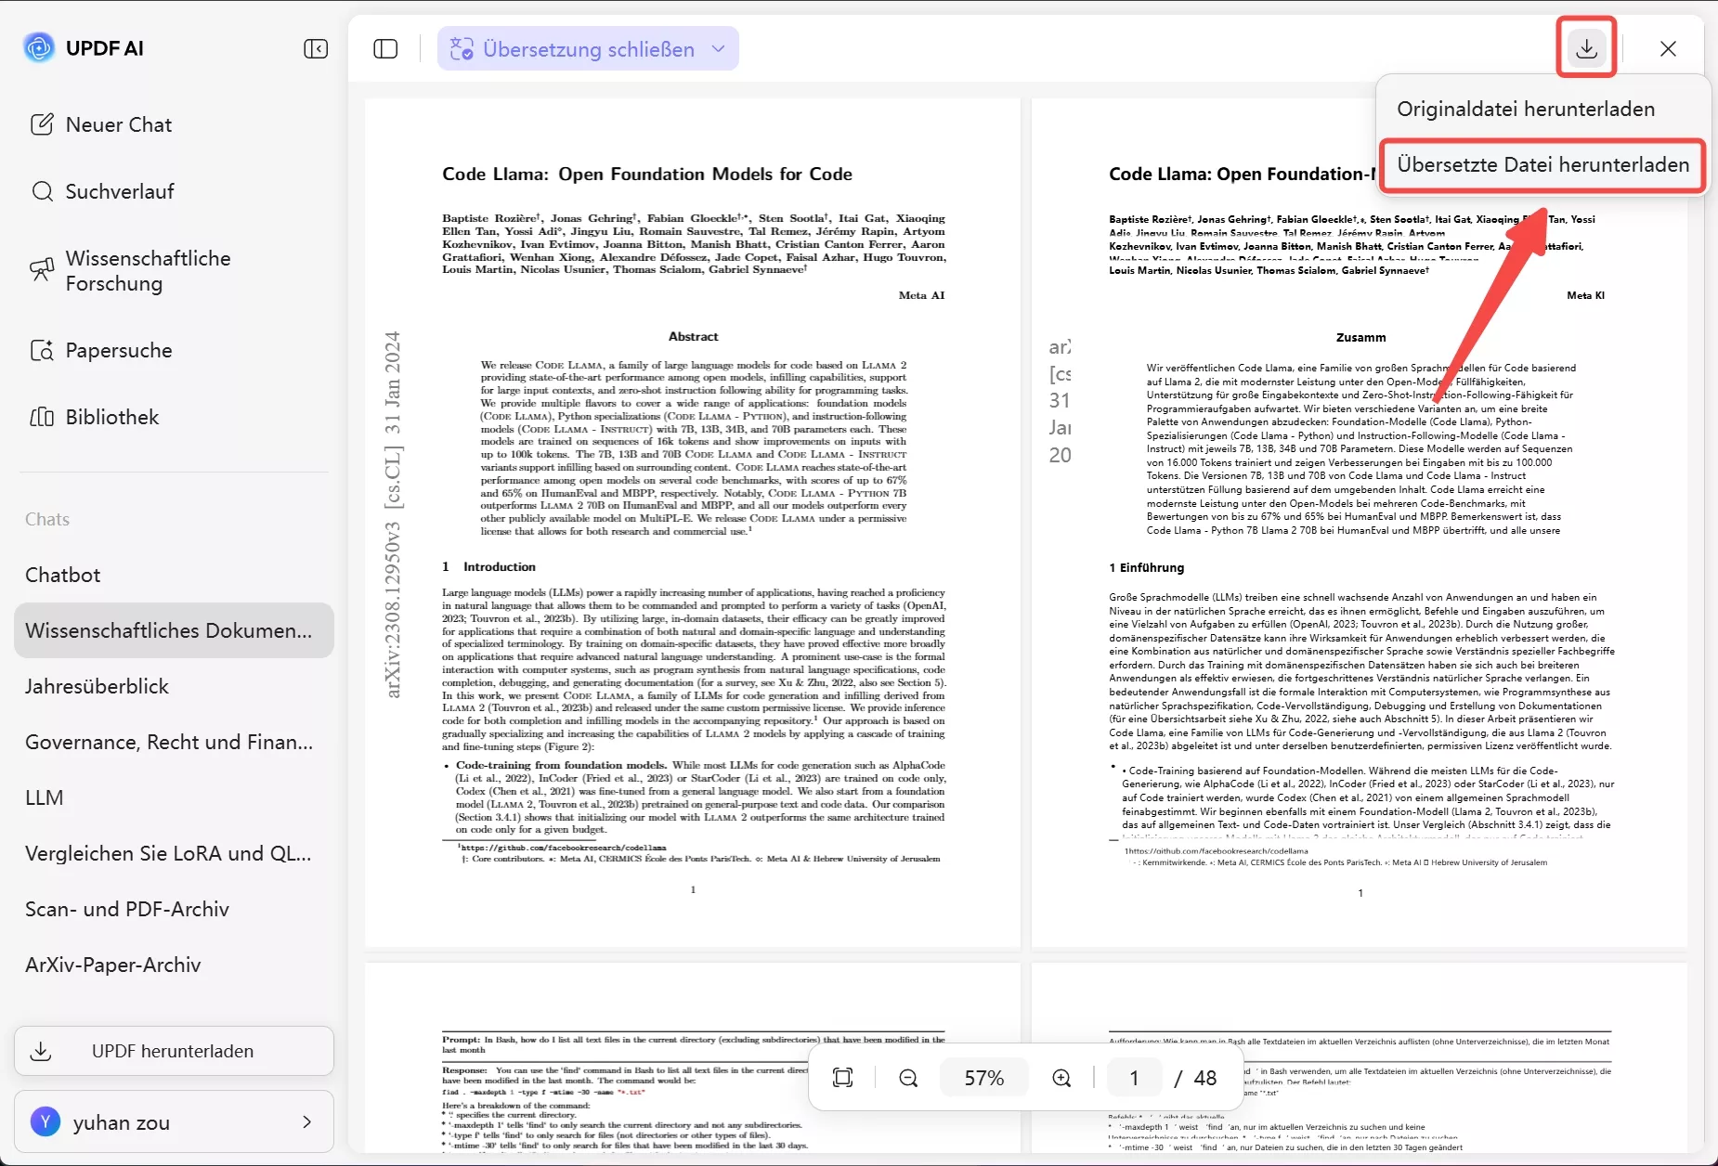Click the page number field showing 1

[1134, 1078]
